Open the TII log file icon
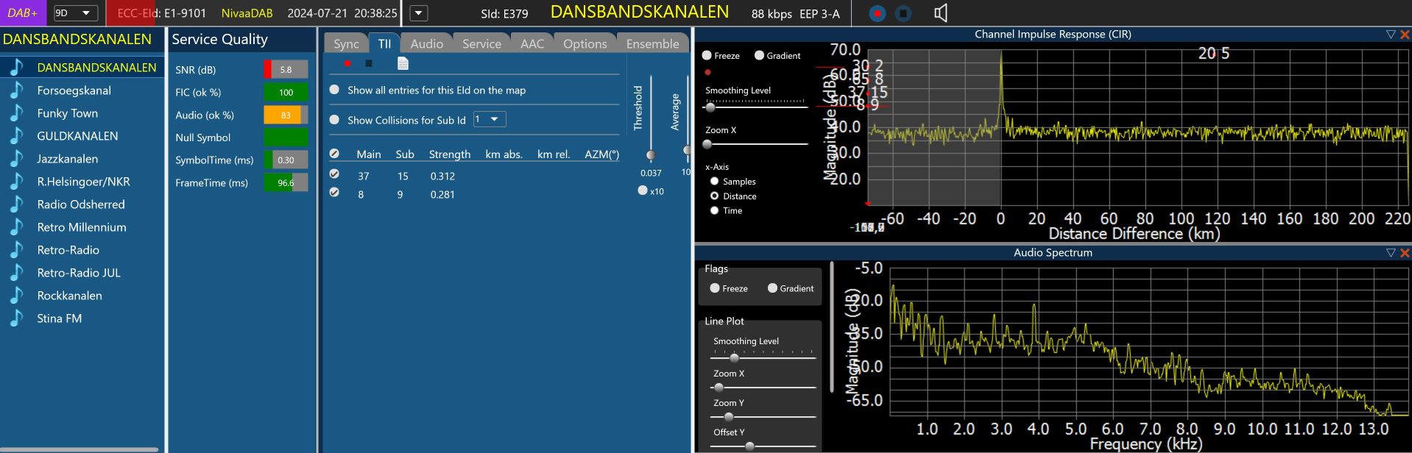 (x=403, y=63)
